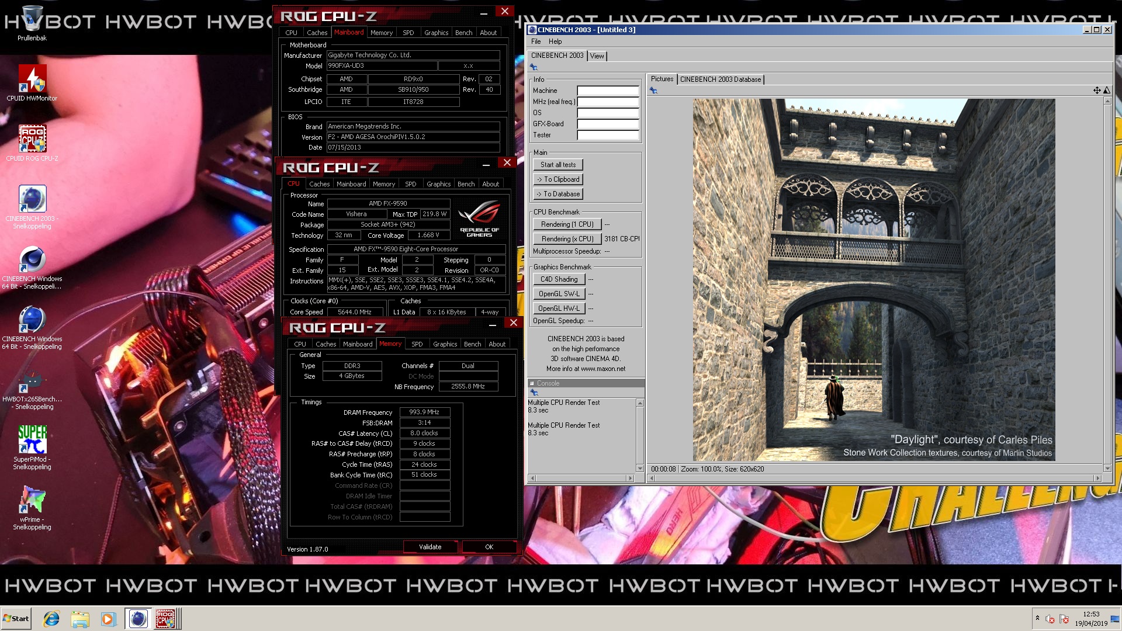
Task: Select CPU tab in CPU-Z mainboard window
Action: [291, 33]
